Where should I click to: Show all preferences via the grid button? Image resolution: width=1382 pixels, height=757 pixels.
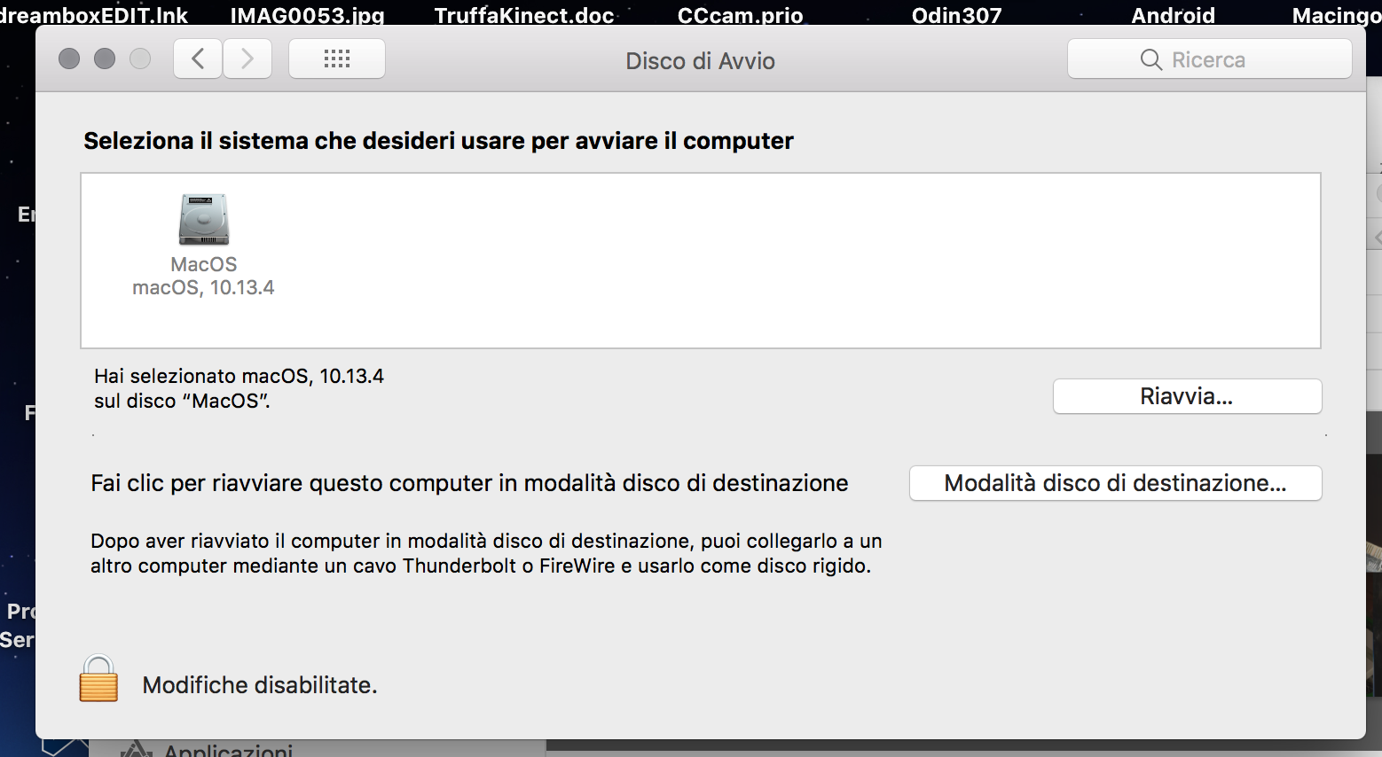point(337,59)
